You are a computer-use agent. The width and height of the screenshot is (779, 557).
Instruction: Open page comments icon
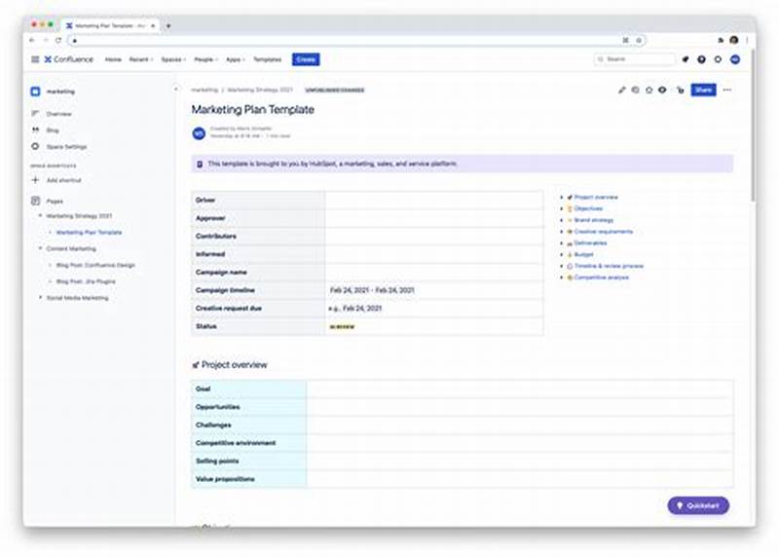tap(635, 90)
